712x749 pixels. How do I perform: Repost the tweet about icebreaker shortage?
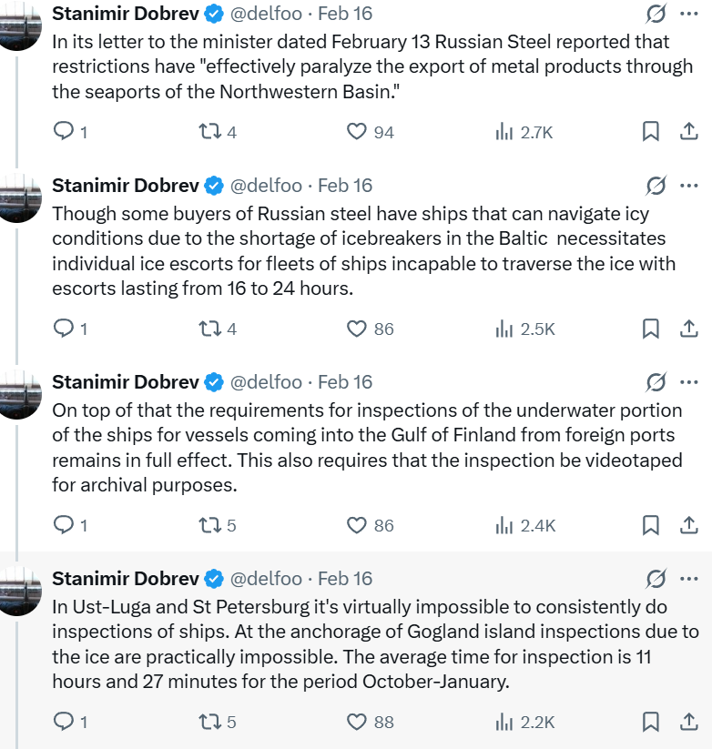click(209, 329)
